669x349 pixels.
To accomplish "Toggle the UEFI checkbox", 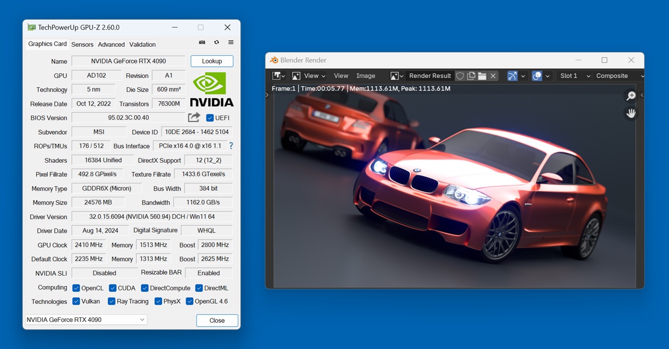I will [x=210, y=118].
